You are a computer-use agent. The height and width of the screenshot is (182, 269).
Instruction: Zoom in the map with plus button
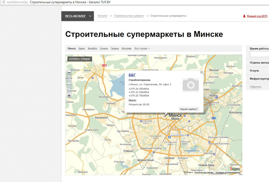[69, 95]
